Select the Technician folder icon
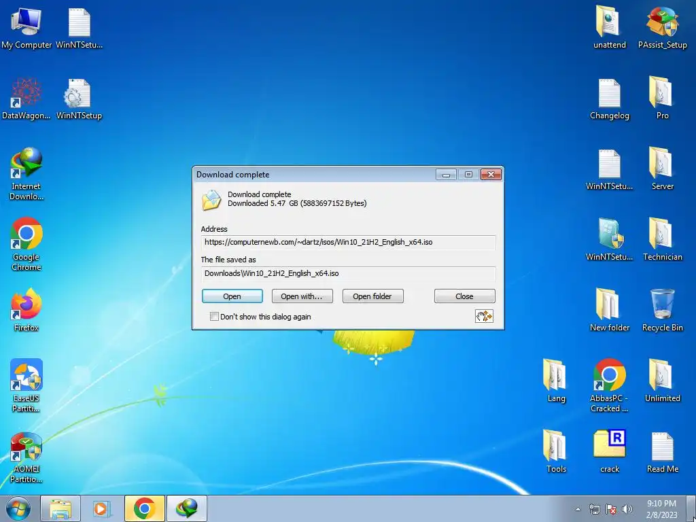 662,240
